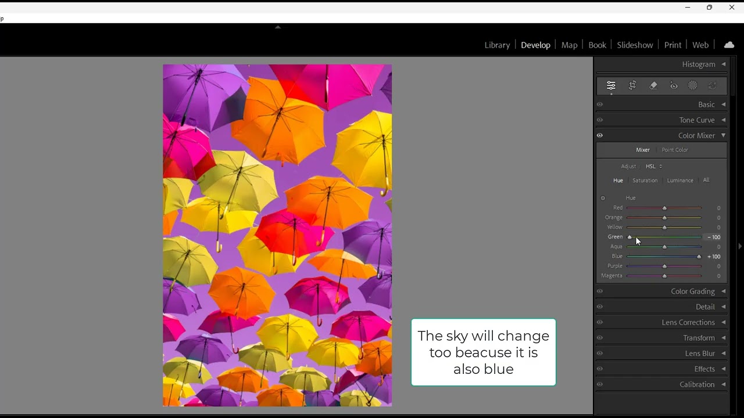Open the Book module
The image size is (744, 418).
(597, 45)
